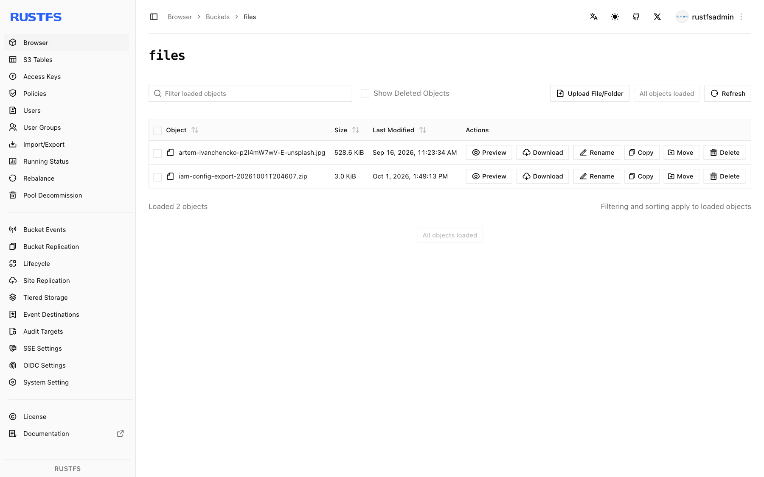The width and height of the screenshot is (764, 477).
Task: Click the Running Status chart icon
Action: [13, 161]
